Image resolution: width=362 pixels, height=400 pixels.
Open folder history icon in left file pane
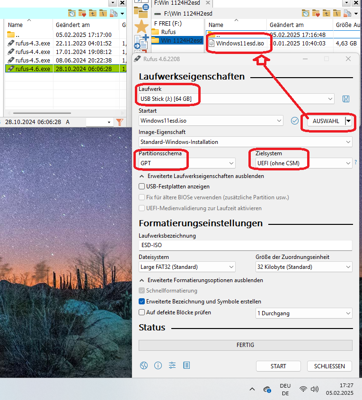tap(72, 13)
